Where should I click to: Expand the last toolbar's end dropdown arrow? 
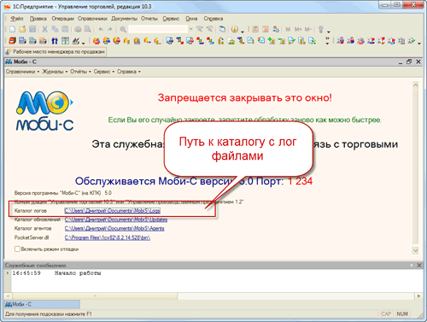(419, 43)
